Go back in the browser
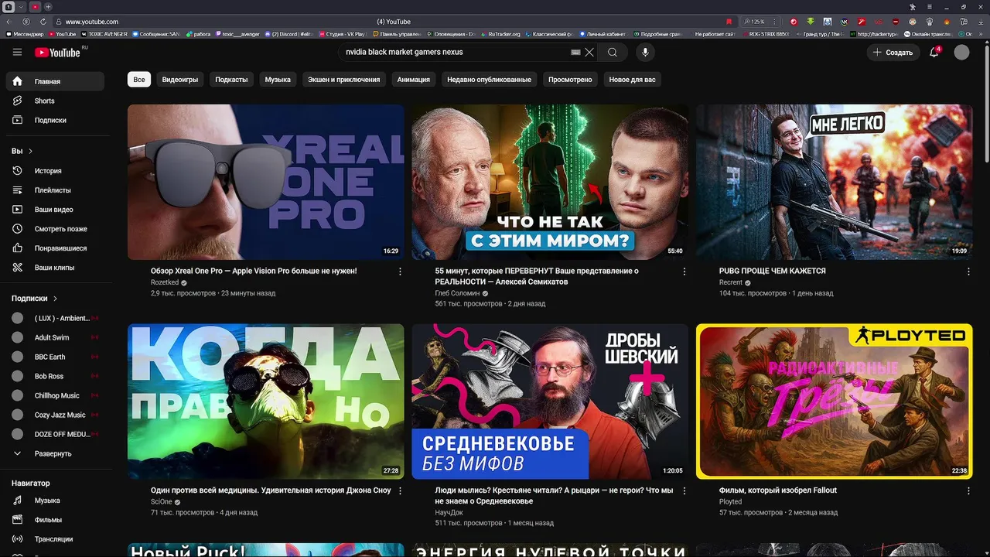Image resolution: width=990 pixels, height=557 pixels. pyautogui.click(x=11, y=22)
